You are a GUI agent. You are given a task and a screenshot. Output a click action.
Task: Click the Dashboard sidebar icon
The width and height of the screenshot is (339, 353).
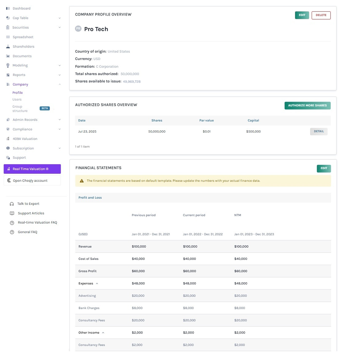(8, 8)
